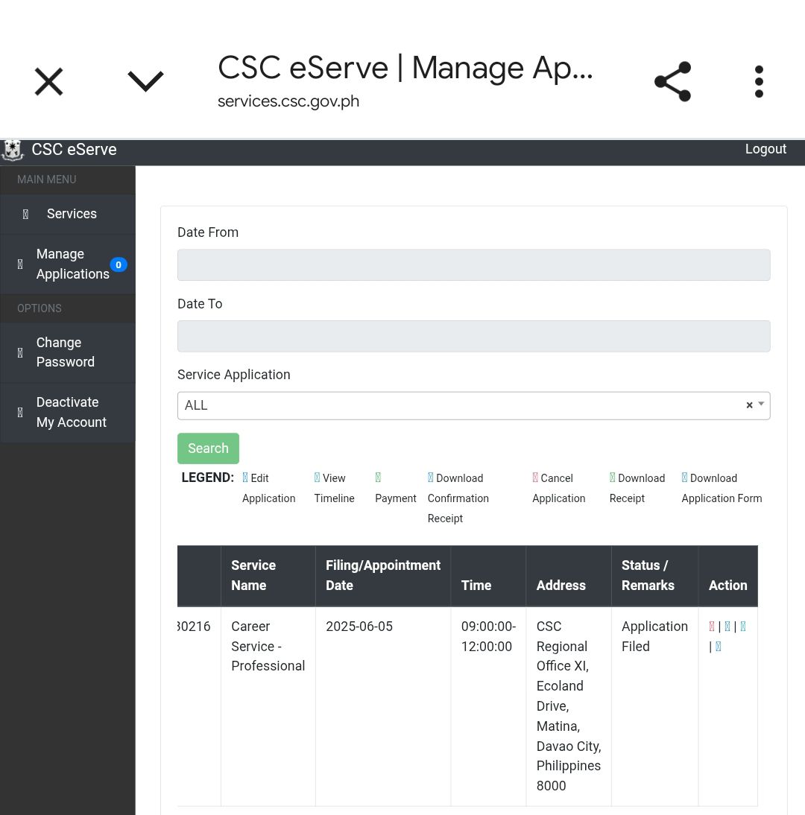
Task: Click the Download Application Form legend label
Action: tap(722, 488)
